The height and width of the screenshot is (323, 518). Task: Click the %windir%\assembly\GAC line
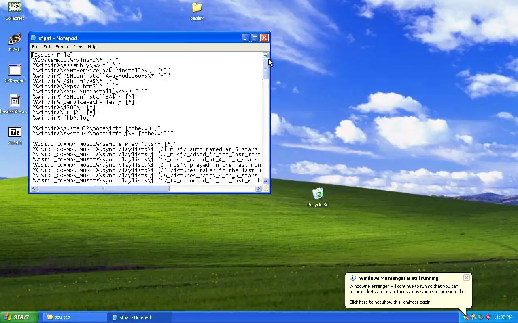tap(76, 65)
